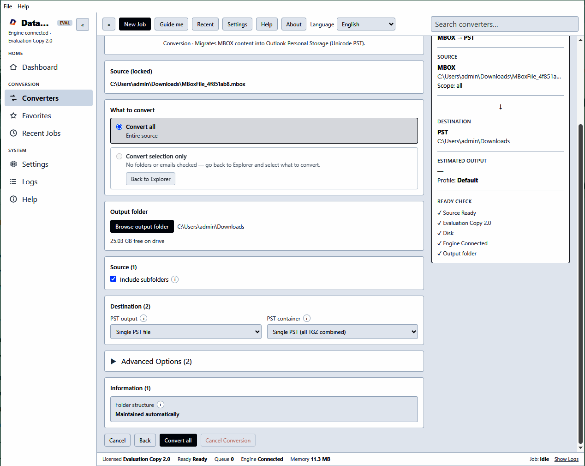Uncheck the Include subfolders checkbox
585x466 pixels.
click(113, 279)
